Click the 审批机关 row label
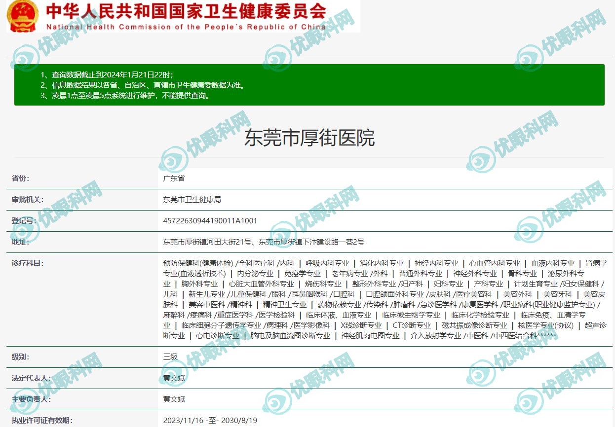 27,200
